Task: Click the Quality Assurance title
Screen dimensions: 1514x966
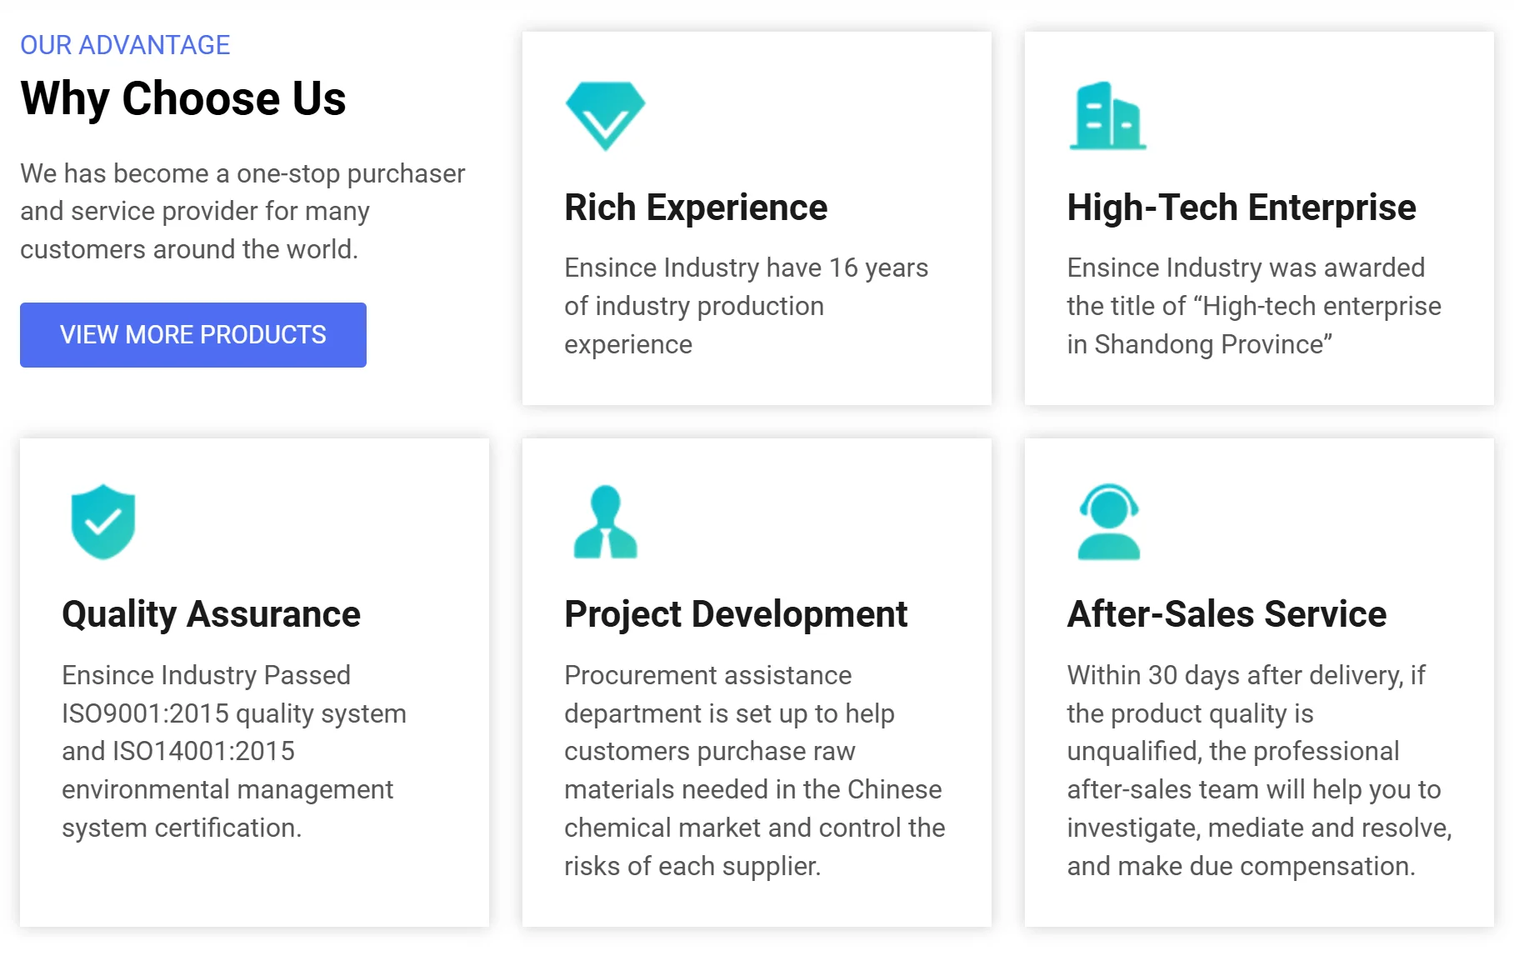Action: (211, 614)
